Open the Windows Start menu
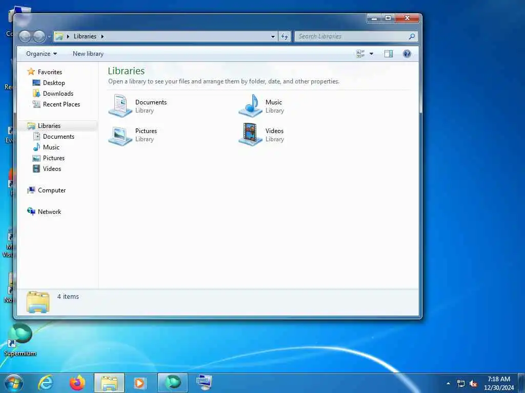The height and width of the screenshot is (393, 525). pyautogui.click(x=14, y=383)
